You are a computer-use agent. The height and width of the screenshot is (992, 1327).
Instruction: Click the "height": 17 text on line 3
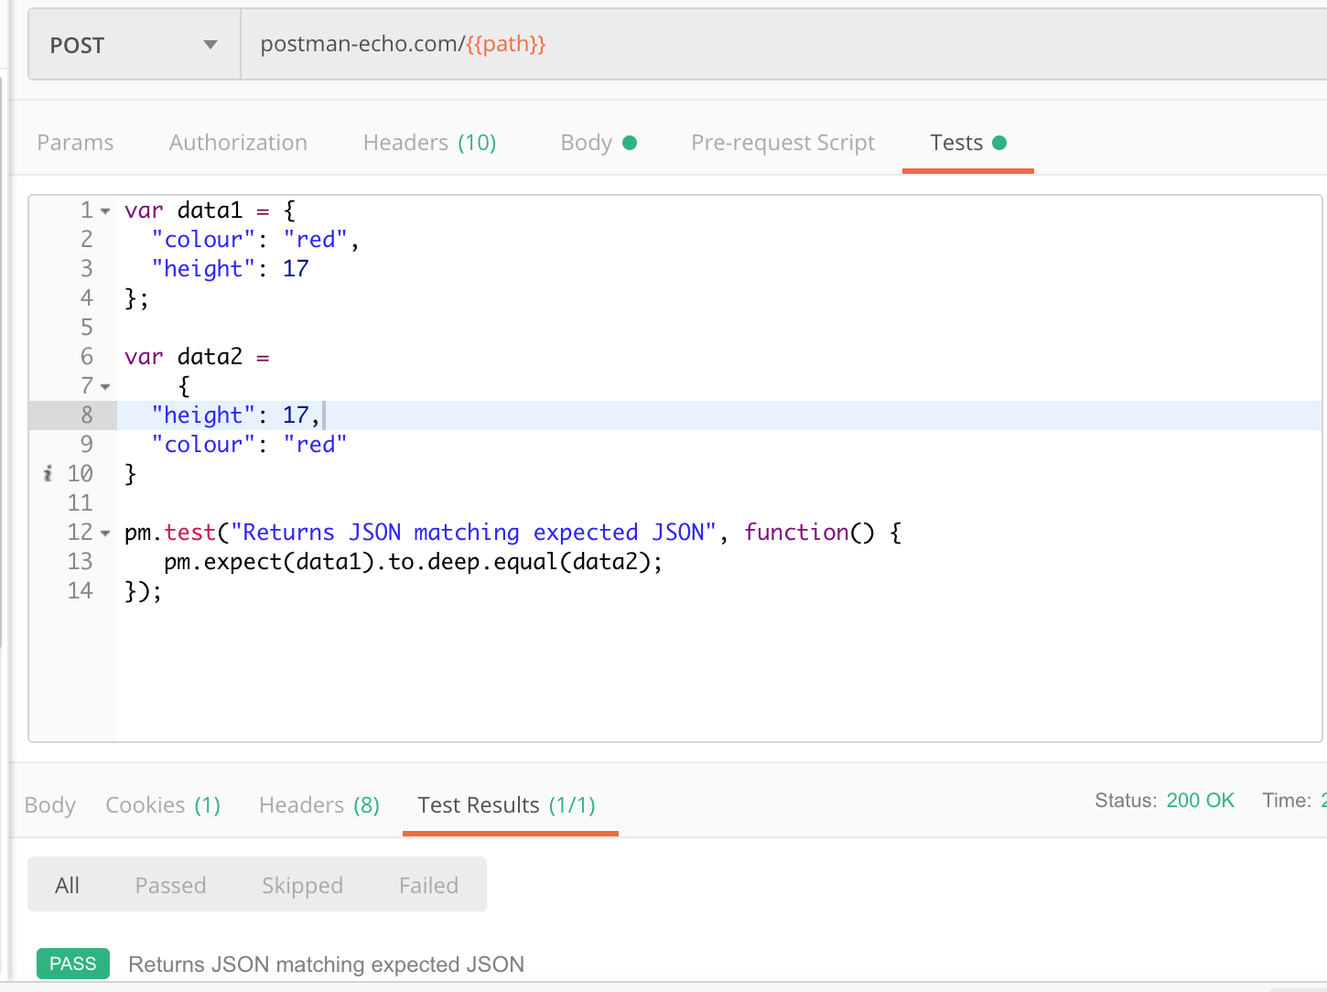click(x=230, y=269)
